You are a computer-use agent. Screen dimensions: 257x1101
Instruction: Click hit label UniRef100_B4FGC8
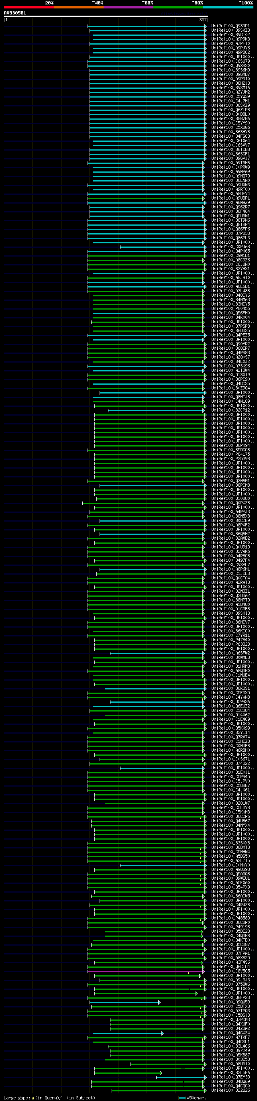[230, 137]
